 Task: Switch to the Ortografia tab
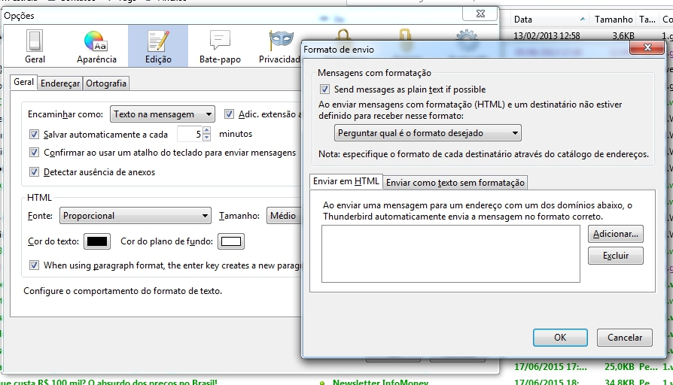pyautogui.click(x=106, y=83)
